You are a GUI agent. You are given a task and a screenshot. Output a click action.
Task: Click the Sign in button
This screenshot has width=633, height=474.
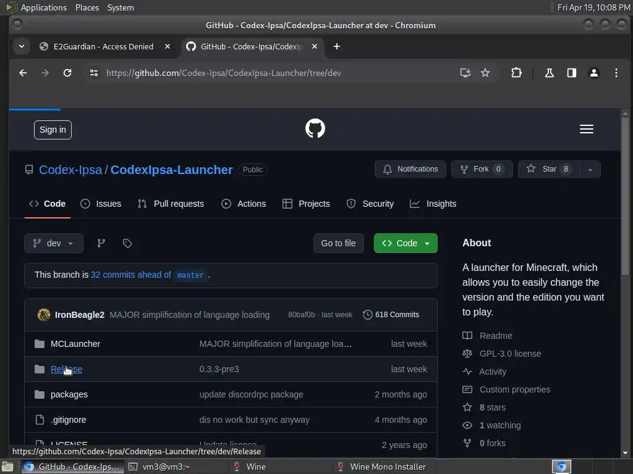[53, 130]
